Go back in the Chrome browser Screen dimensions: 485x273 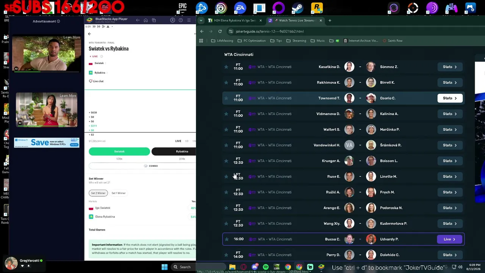202,31
